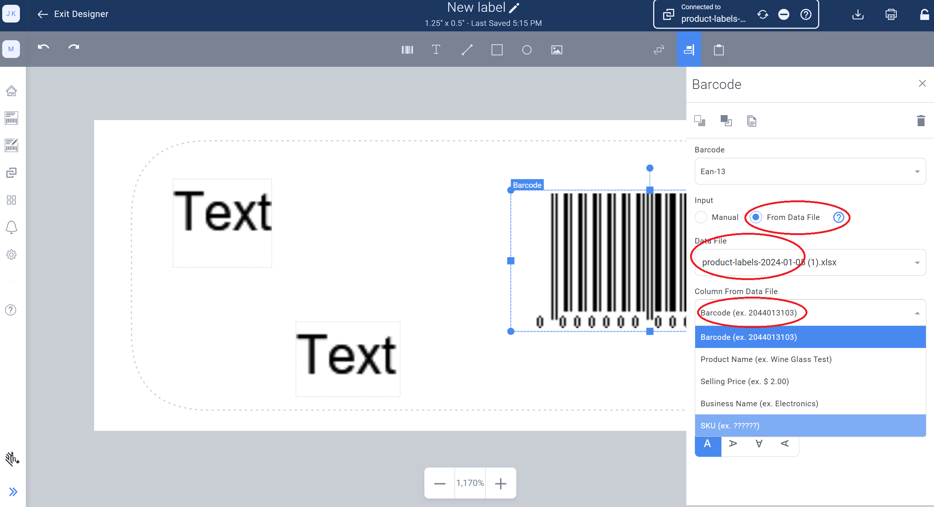Collapse Column From Data File dropdown
This screenshot has width=934, height=507.
tap(810, 313)
